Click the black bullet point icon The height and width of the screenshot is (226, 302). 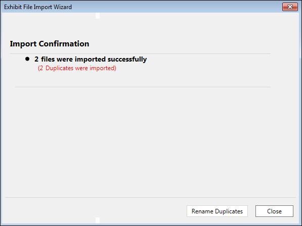tap(27, 59)
